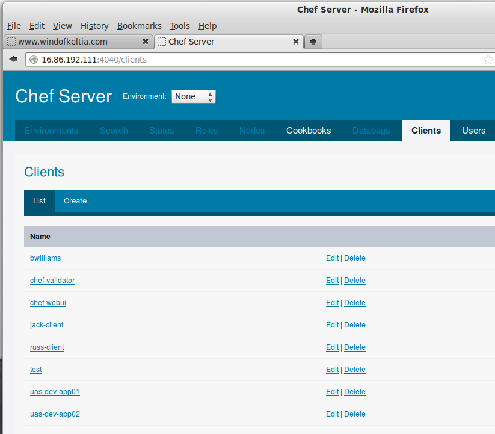This screenshot has height=434, width=495.
Task: Open the View menu
Action: point(62,26)
